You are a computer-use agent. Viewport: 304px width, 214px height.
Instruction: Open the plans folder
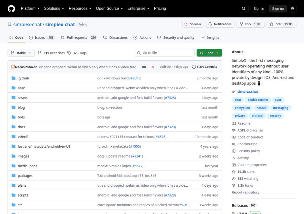click(x=22, y=185)
